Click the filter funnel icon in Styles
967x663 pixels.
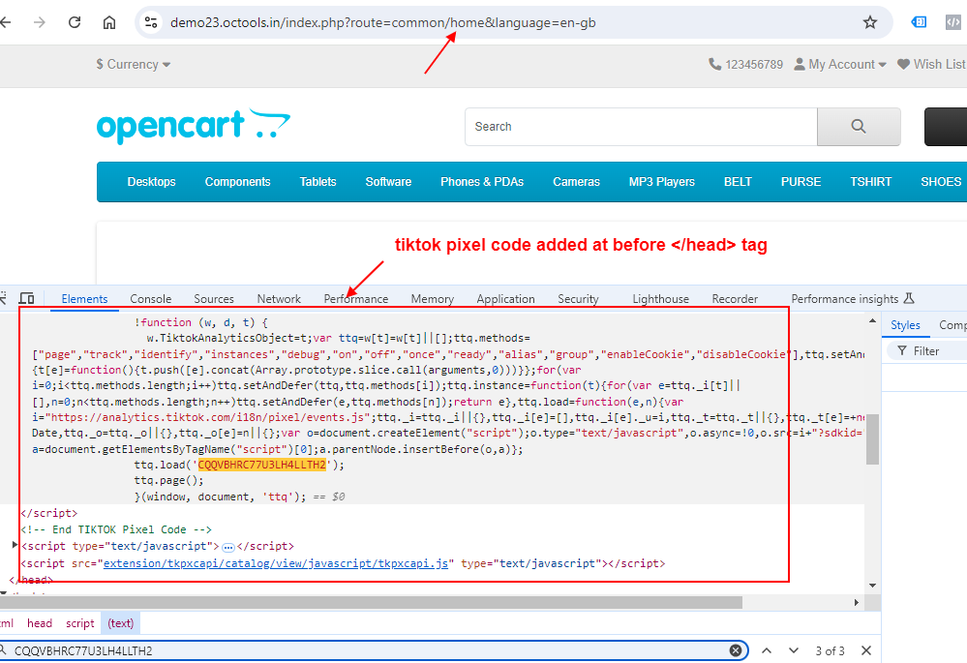pos(902,351)
